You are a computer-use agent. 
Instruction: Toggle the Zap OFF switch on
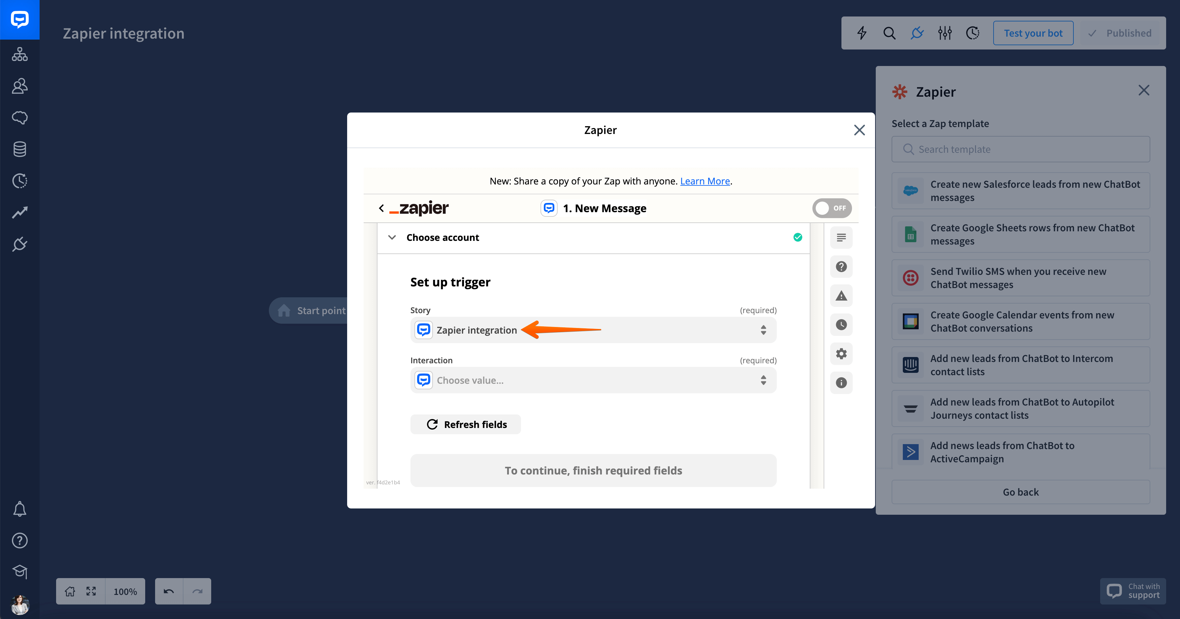[x=832, y=208]
